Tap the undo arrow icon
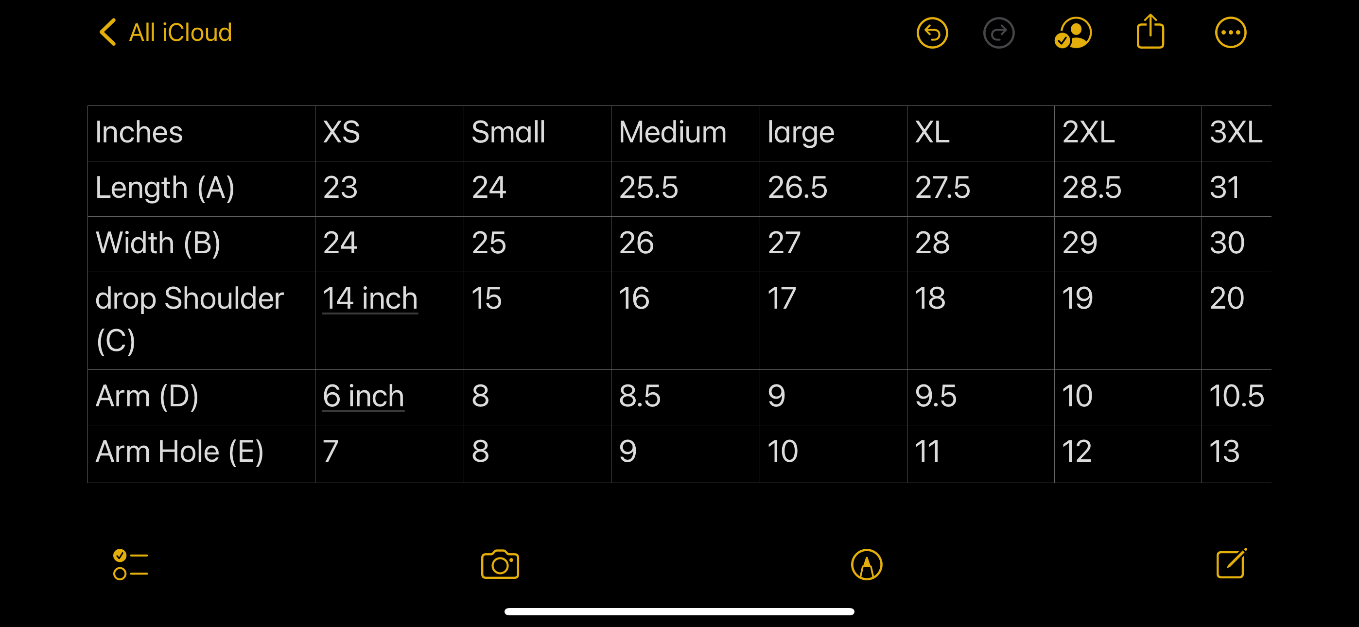Image resolution: width=1359 pixels, height=627 pixels. pyautogui.click(x=932, y=33)
